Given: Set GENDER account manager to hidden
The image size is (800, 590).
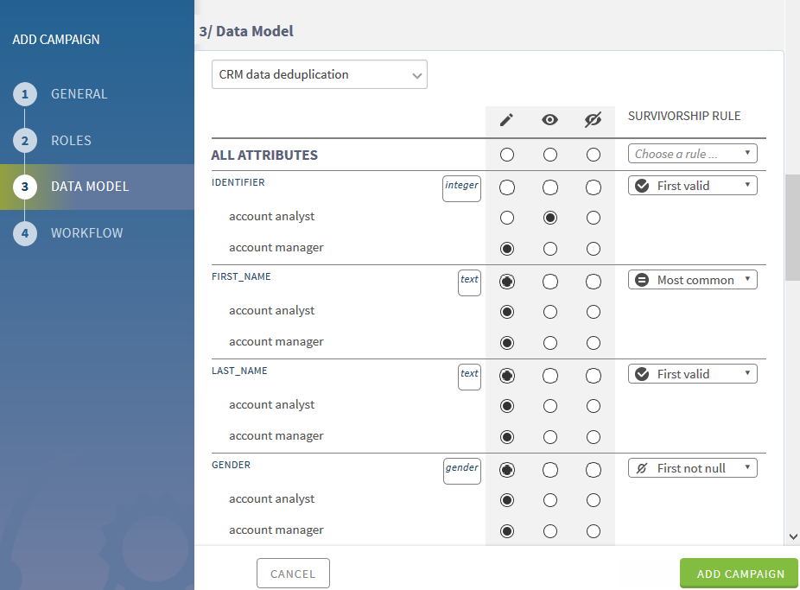Looking at the screenshot, I should click(x=593, y=531).
